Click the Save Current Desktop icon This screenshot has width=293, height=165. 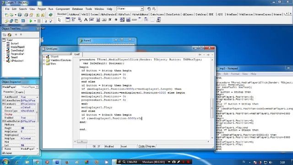pyautogui.click(x=149, y=9)
